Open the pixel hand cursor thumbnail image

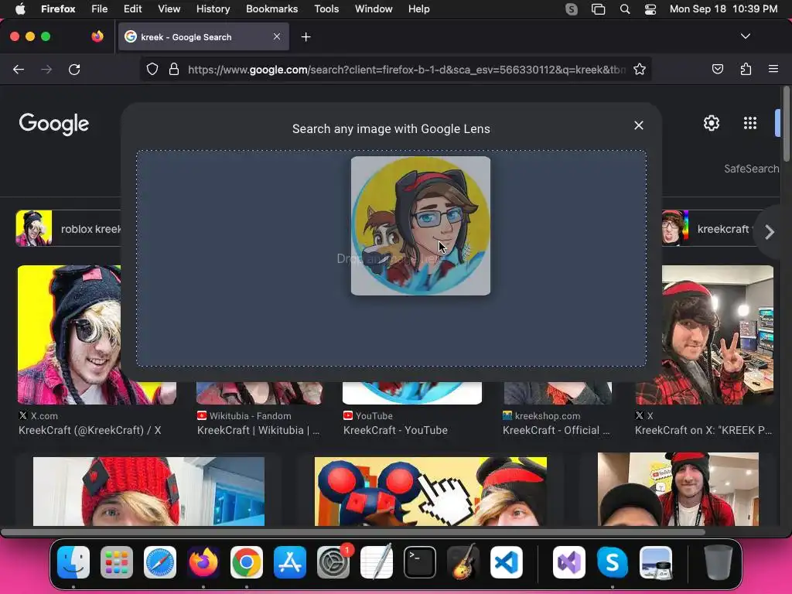click(430, 491)
